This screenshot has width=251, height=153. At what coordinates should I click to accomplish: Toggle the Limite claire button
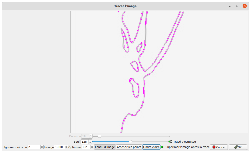point(151,147)
